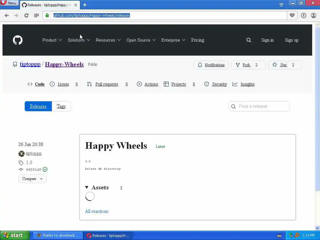Viewport: 320px width, 240px height.
Task: Open GitHub search magnifier icon
Action: (248, 40)
